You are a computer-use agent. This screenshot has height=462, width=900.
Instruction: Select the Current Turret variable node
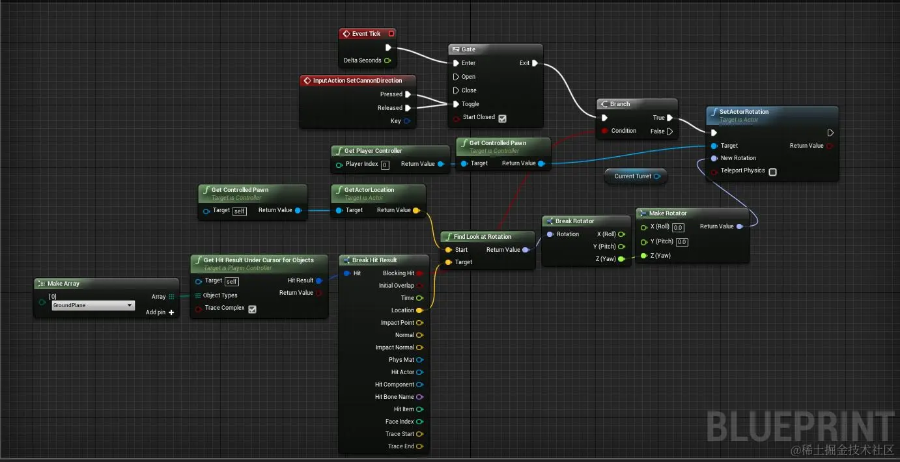coord(635,176)
